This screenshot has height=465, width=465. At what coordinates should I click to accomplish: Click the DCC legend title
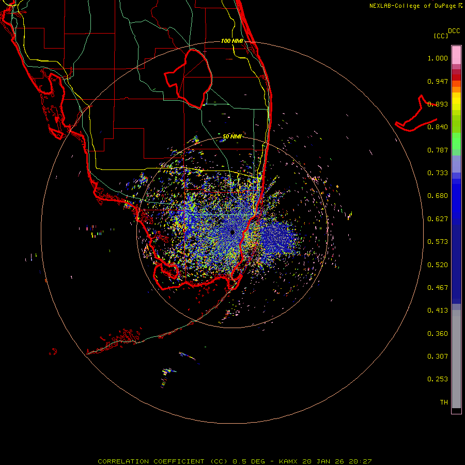(454, 31)
